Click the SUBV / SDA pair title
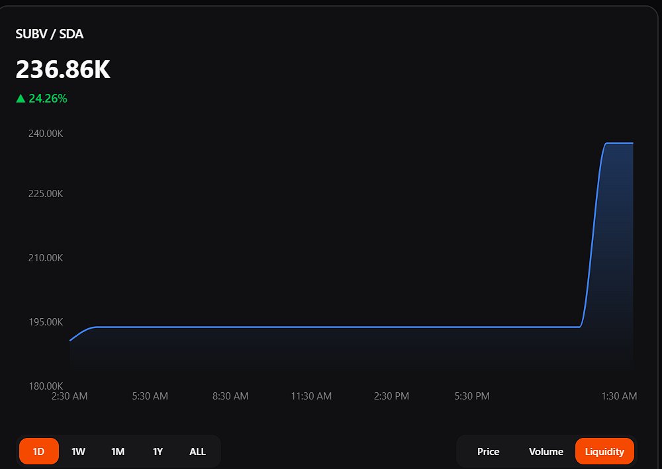The height and width of the screenshot is (469, 662). click(x=50, y=34)
